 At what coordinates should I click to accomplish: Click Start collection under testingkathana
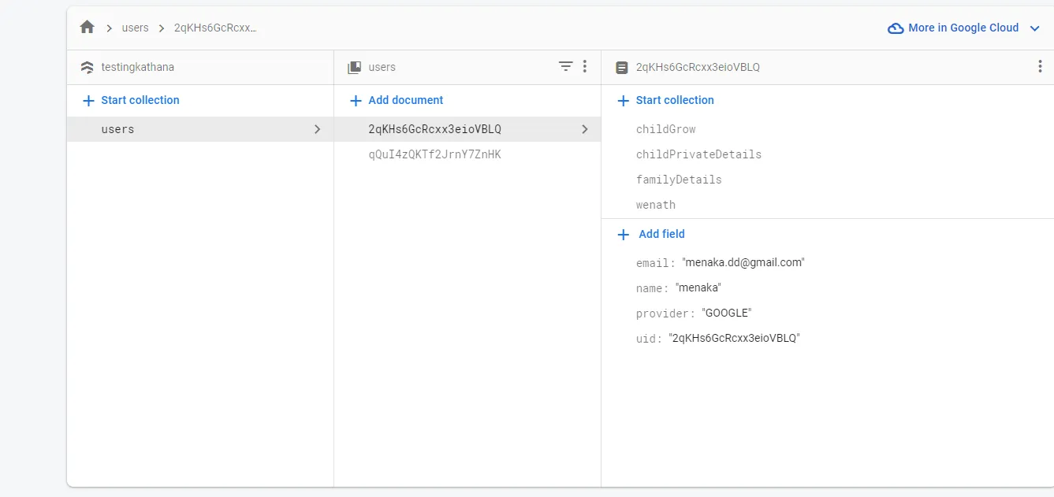131,100
